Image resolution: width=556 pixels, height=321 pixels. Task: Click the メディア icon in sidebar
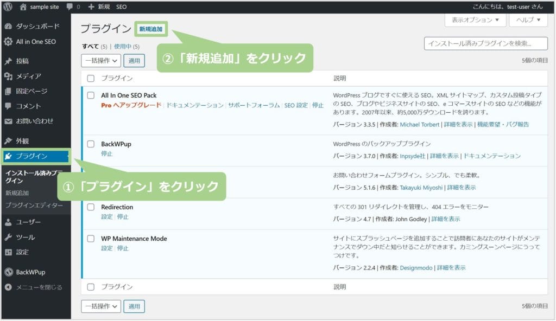click(8, 76)
